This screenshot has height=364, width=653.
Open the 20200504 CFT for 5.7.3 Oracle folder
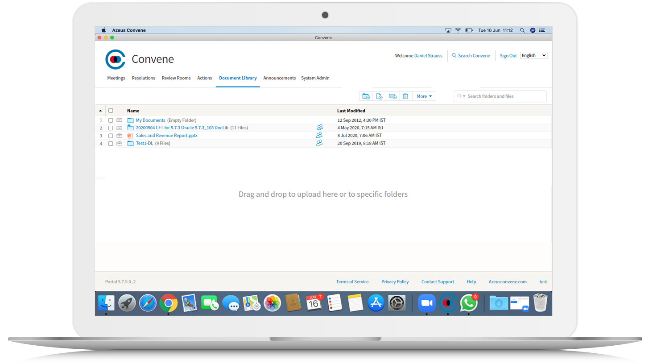[182, 128]
